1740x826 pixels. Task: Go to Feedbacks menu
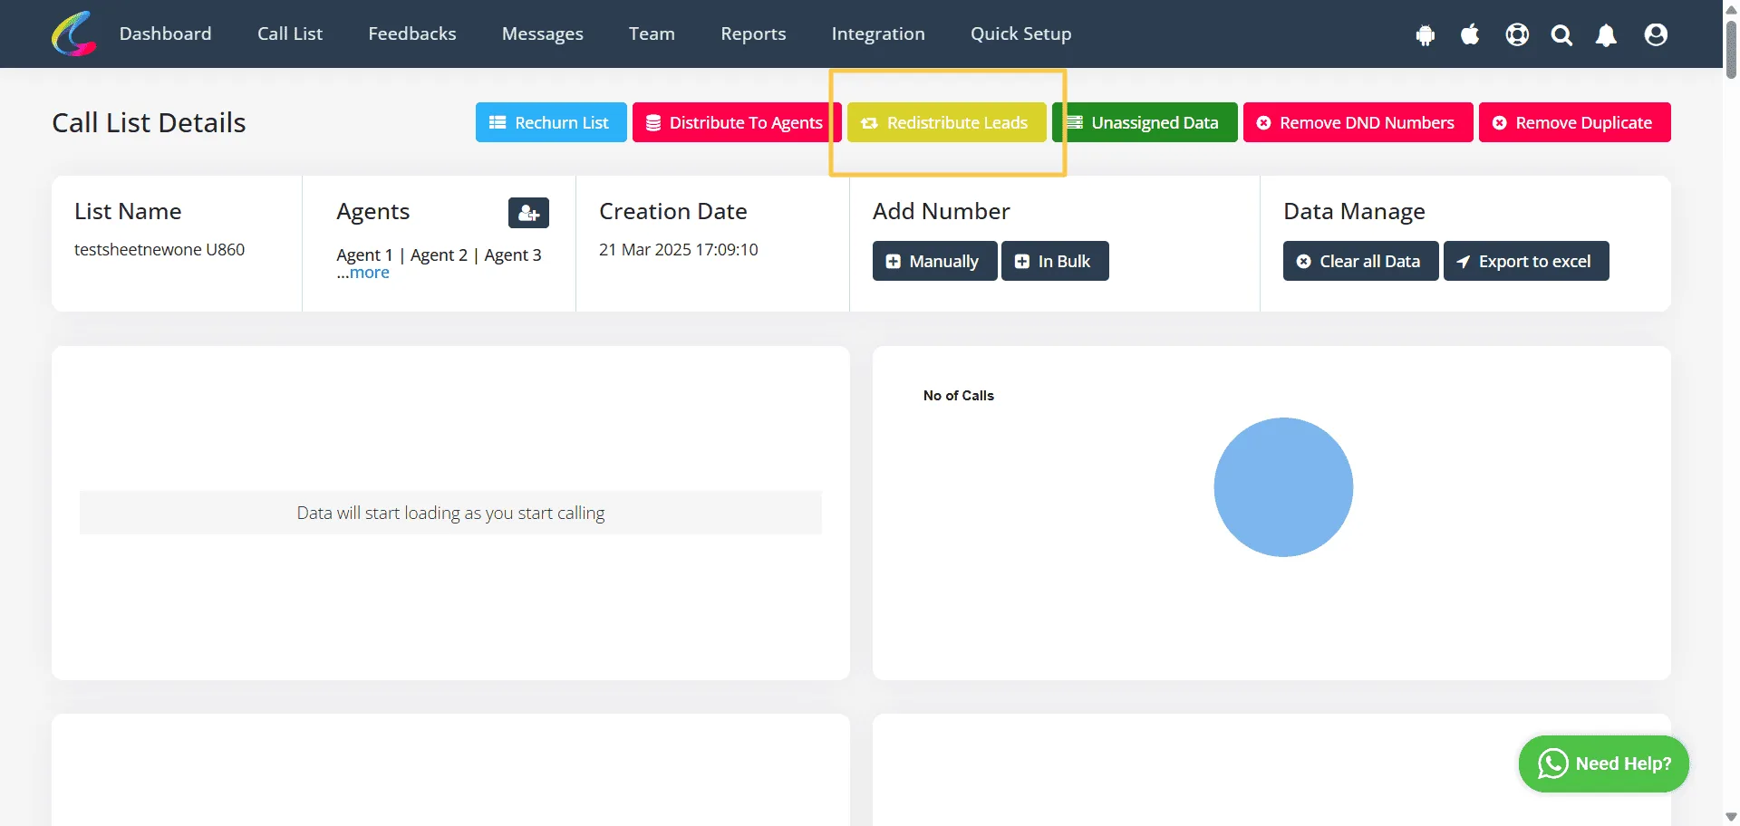pyautogui.click(x=412, y=34)
